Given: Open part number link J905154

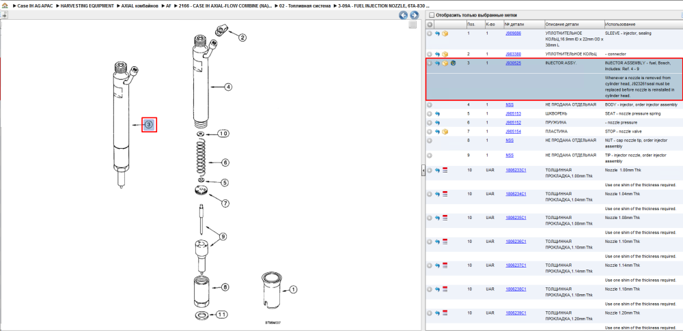Looking at the screenshot, I should [513, 131].
